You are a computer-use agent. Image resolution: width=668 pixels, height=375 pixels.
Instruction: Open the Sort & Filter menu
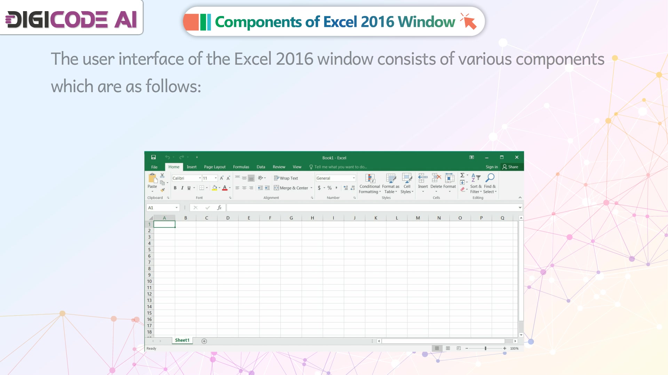pyautogui.click(x=476, y=184)
